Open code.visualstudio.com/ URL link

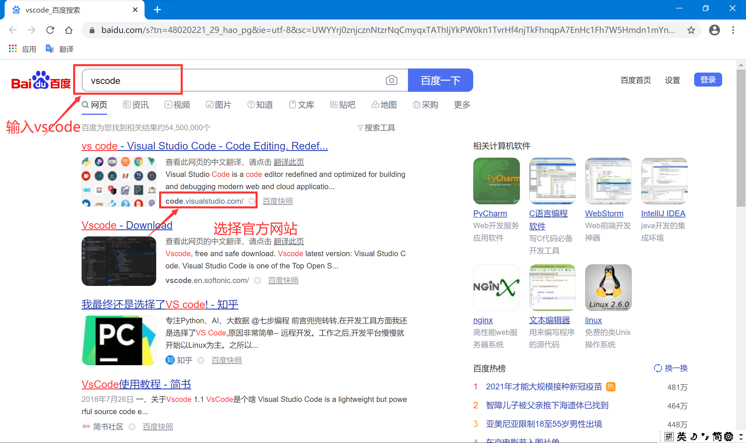[204, 201]
